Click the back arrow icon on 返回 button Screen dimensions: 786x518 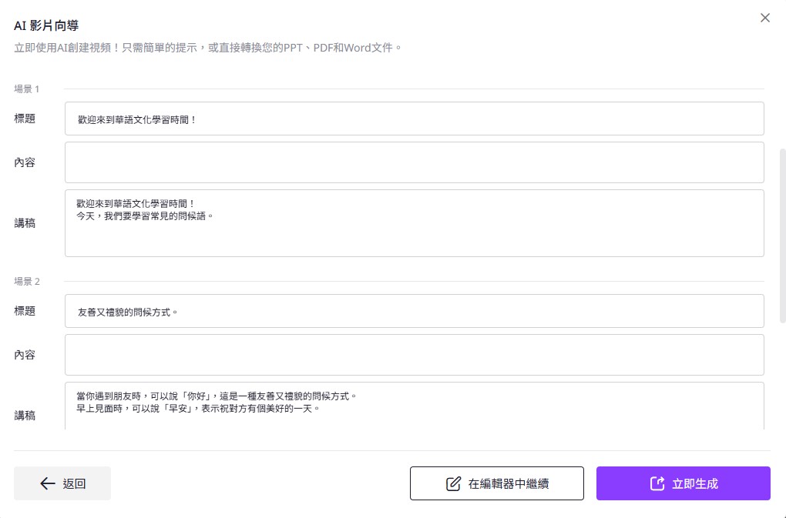[x=47, y=483]
